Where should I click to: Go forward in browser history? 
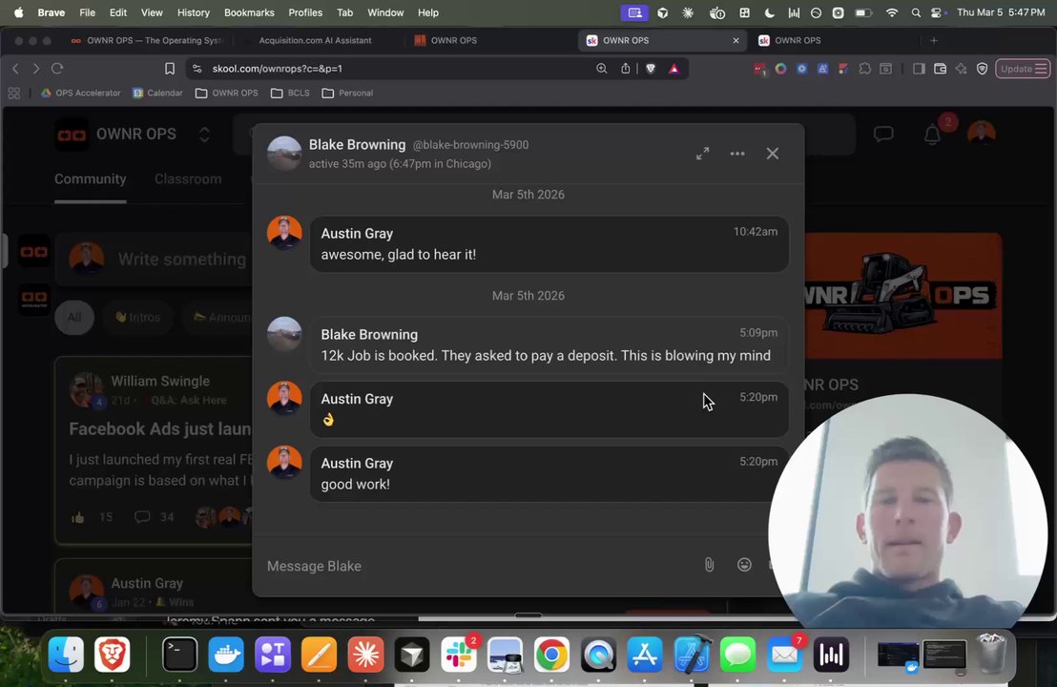click(36, 69)
